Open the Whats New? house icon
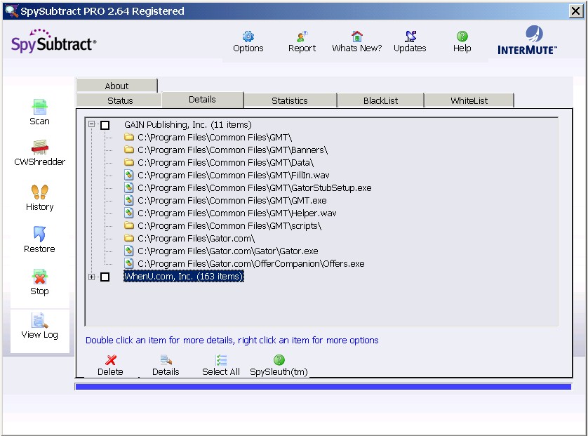 coord(357,37)
